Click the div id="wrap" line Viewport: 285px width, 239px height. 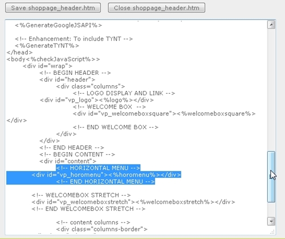tap(47, 66)
